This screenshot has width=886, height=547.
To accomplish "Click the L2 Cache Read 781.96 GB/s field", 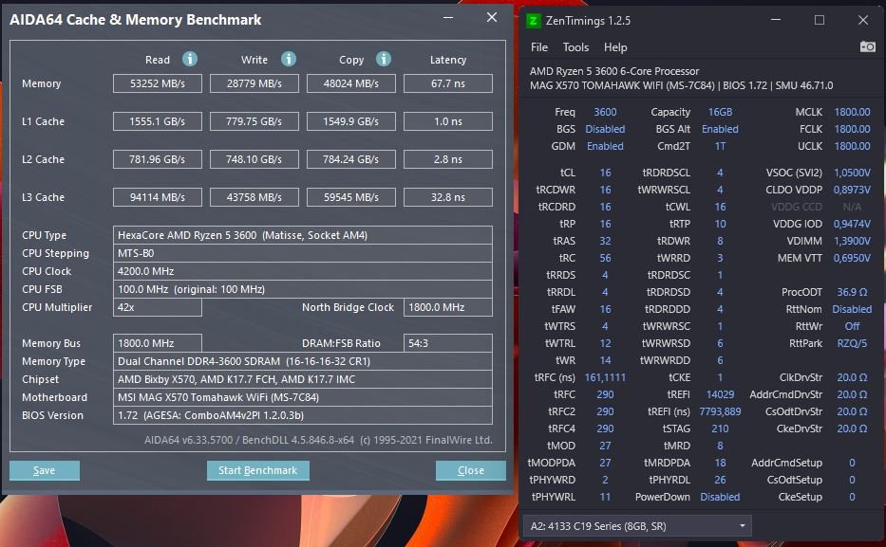I will 157,159.
